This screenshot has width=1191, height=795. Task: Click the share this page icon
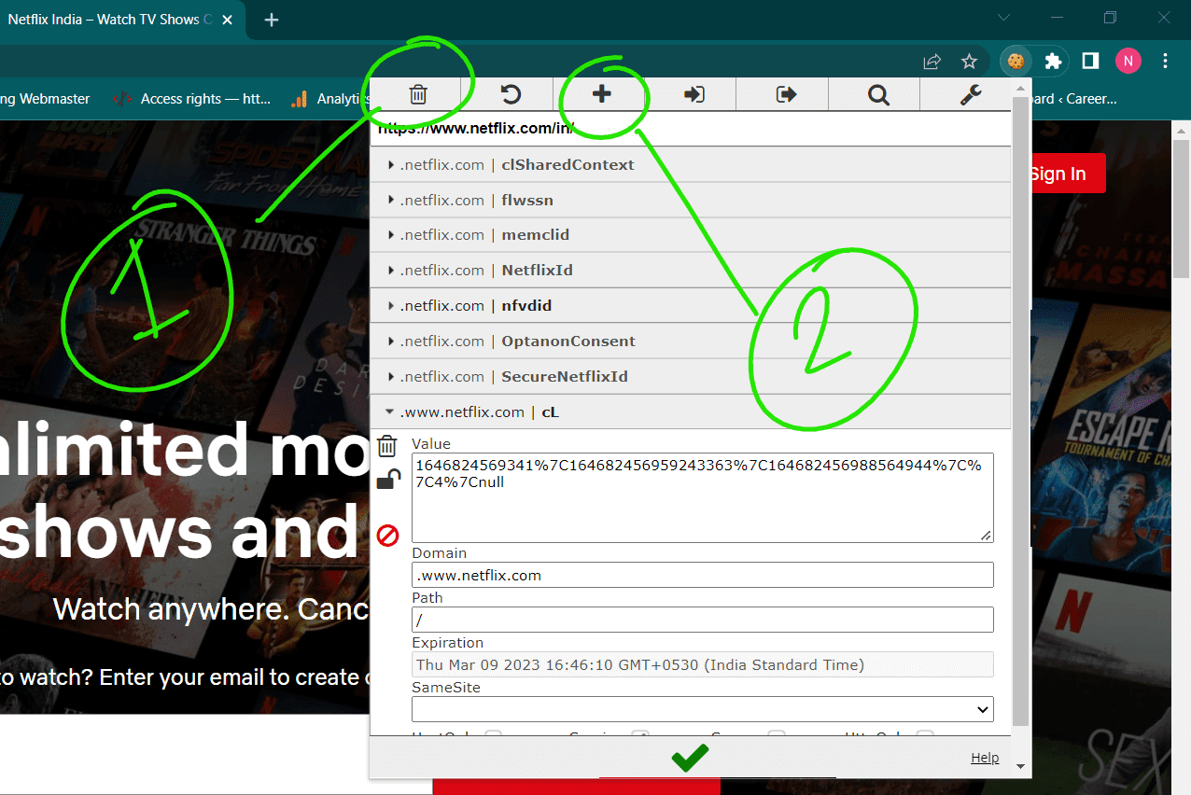932,62
